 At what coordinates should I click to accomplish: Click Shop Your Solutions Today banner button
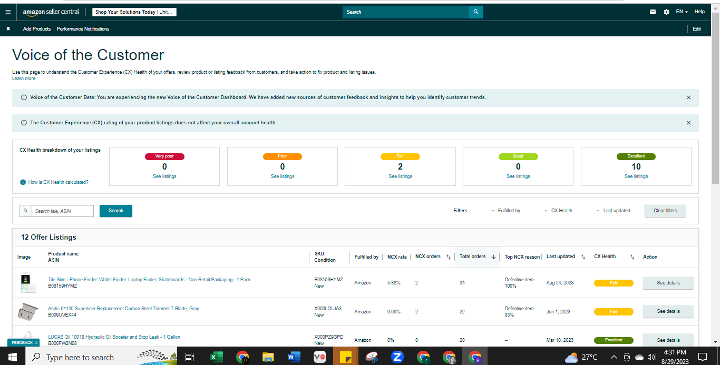pyautogui.click(x=134, y=12)
